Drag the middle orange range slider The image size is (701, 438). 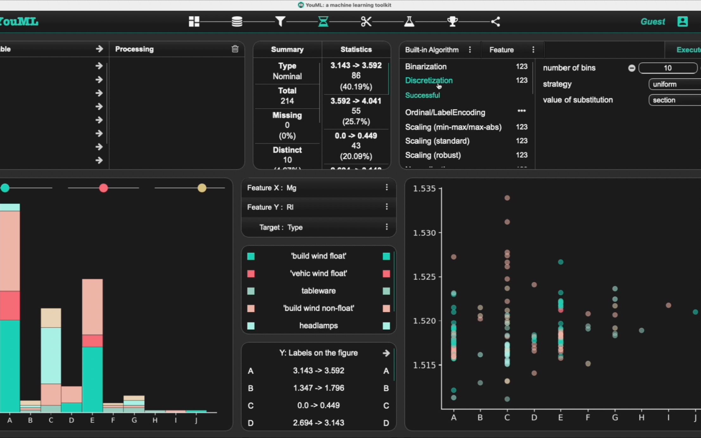[104, 188]
